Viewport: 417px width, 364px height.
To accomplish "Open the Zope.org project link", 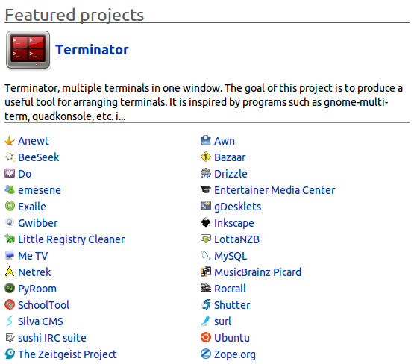I will click(235, 354).
